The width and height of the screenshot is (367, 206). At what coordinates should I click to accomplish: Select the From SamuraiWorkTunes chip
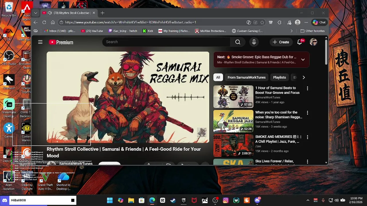tap(247, 78)
